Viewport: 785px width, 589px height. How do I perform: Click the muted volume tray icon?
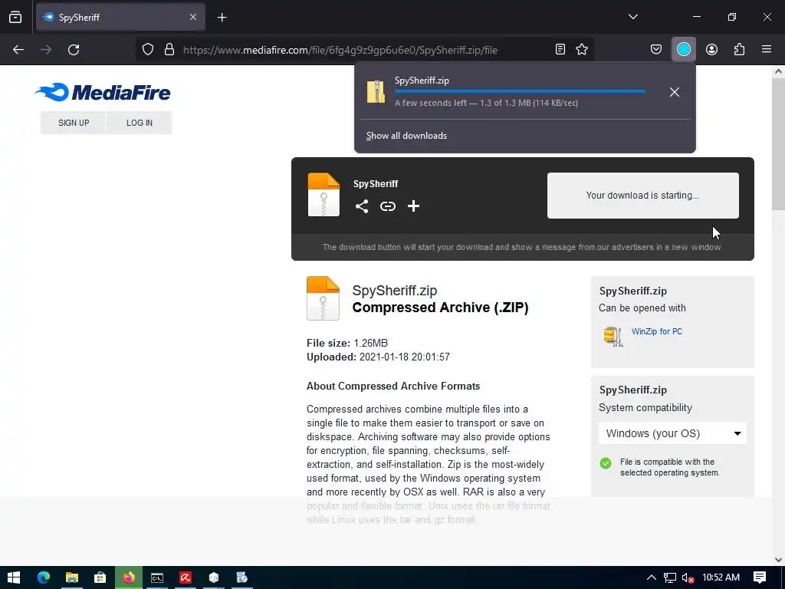coord(688,578)
